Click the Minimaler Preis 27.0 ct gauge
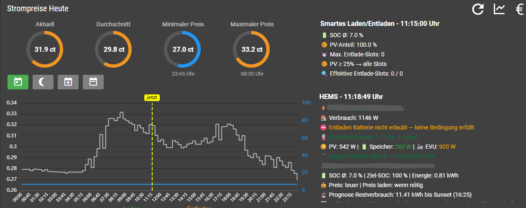 pyautogui.click(x=182, y=49)
